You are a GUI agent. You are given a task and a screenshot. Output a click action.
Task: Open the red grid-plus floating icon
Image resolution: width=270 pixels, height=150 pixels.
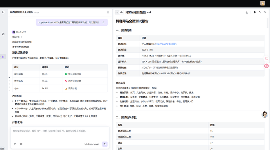pos(266,59)
